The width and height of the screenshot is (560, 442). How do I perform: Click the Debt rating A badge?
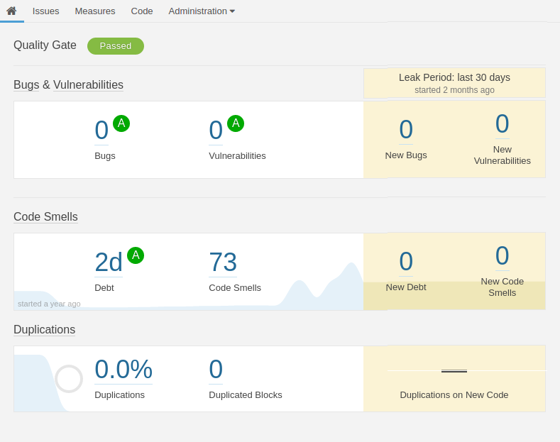[136, 255]
